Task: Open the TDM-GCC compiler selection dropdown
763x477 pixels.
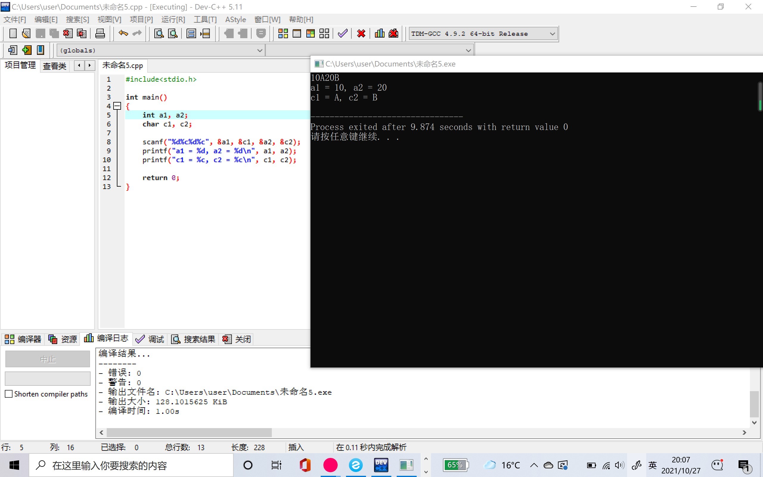Action: click(x=552, y=34)
